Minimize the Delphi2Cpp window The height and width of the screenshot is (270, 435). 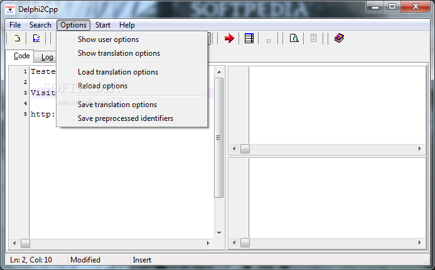(x=375, y=7)
